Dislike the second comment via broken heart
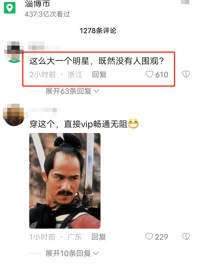Viewport: 208px width, 264px height. click(x=186, y=237)
